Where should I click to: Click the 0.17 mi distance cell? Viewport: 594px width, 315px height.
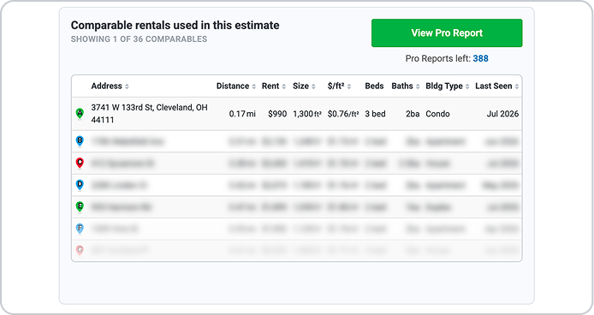[242, 114]
